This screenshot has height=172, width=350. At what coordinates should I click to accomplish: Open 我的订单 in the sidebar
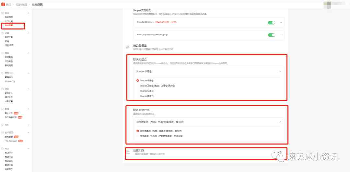point(9,37)
